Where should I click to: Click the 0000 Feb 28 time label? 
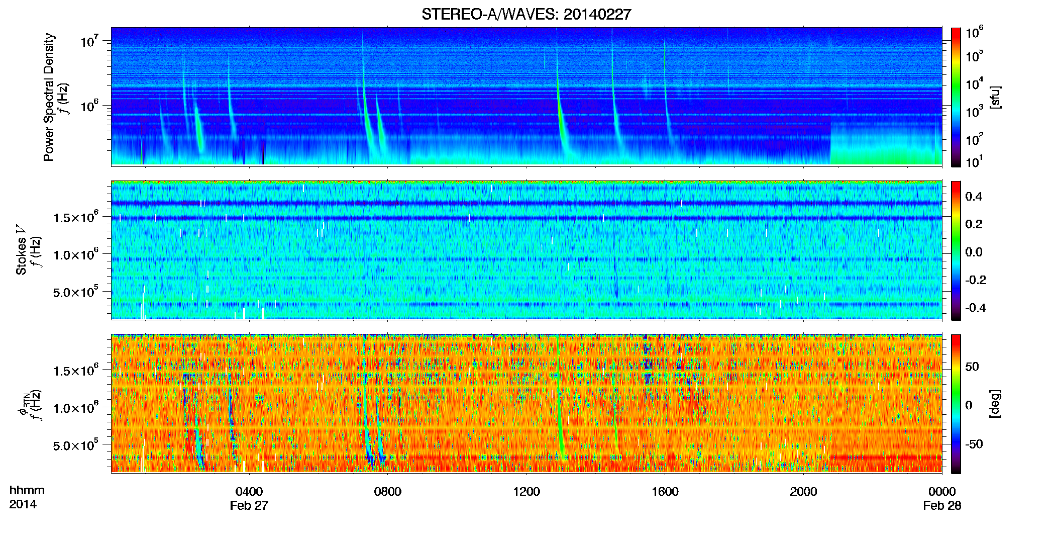point(942,498)
